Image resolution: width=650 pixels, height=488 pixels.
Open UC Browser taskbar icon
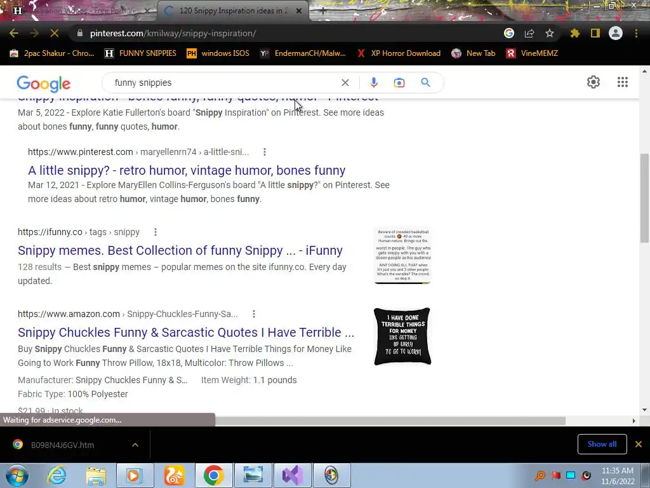coord(174,475)
